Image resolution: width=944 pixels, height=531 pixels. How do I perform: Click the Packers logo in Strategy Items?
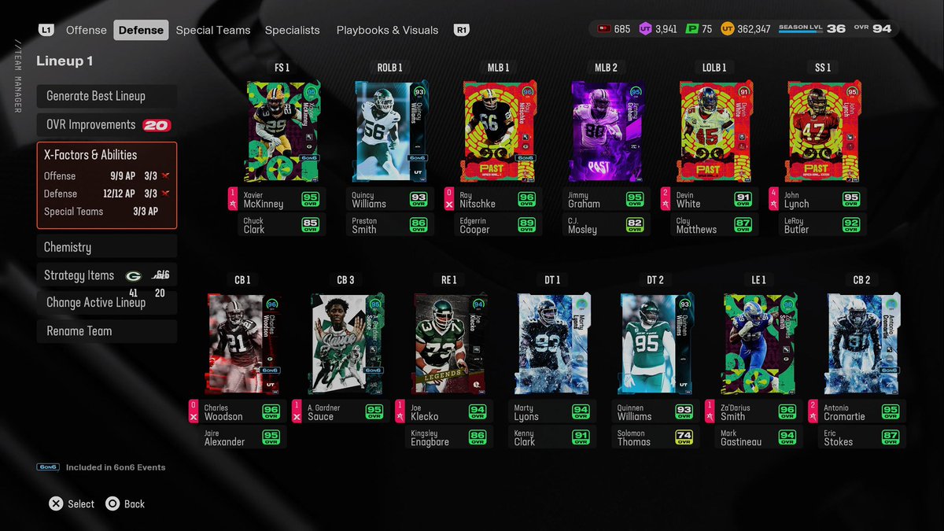click(x=132, y=276)
